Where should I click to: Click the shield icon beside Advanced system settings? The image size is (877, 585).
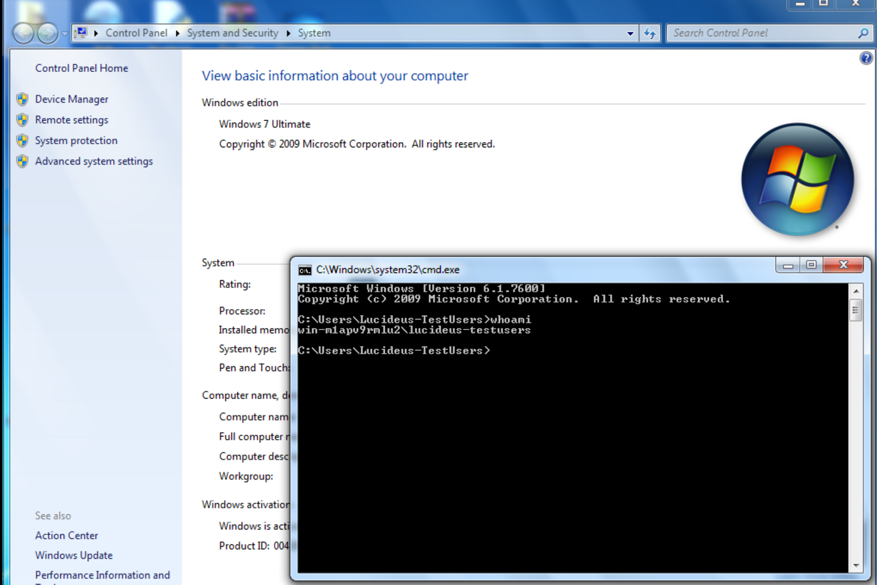(x=22, y=161)
